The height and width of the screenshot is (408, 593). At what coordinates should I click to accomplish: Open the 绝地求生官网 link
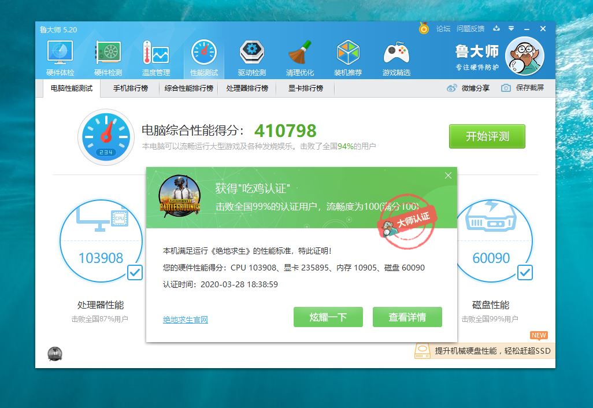[x=184, y=319]
